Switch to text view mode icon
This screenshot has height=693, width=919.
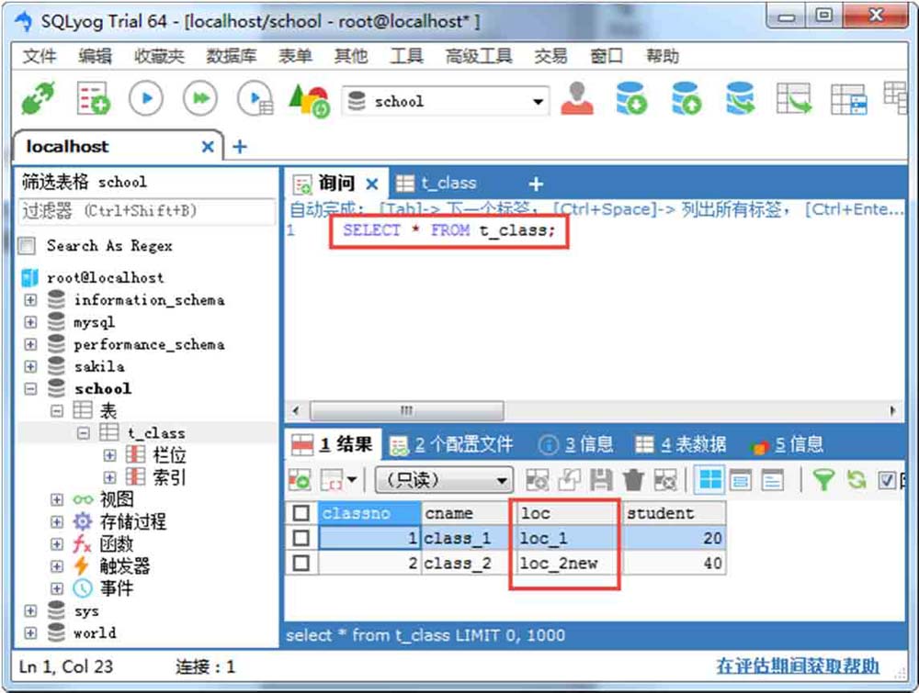click(x=773, y=480)
